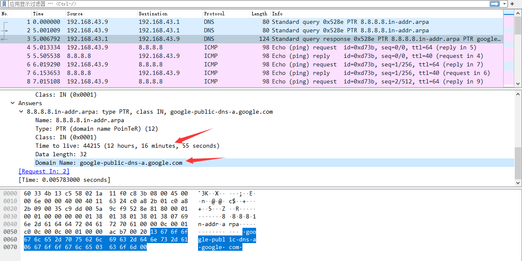Screen dimensions: 522x261
Task: Collapse the 8.8.8.8.in-addr.arpa PTR answer record
Action: tap(21, 112)
